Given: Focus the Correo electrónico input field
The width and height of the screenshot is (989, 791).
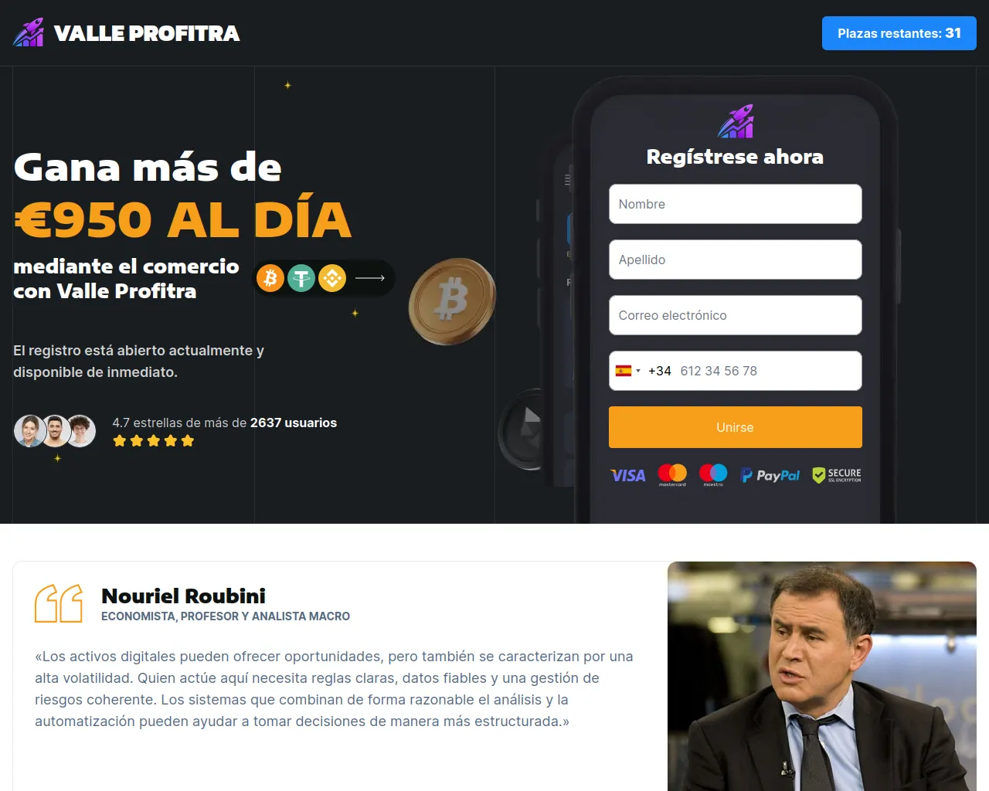Looking at the screenshot, I should point(736,315).
